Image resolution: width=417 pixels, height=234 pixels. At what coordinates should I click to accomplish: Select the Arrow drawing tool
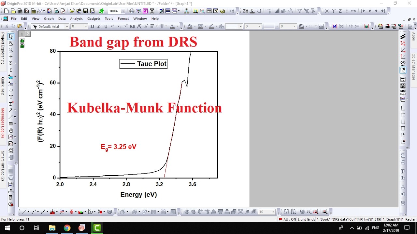(x=11, y=110)
